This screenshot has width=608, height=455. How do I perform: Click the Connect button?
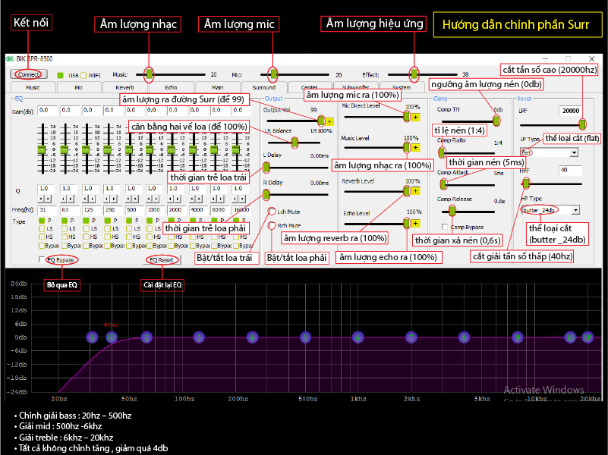[29, 74]
